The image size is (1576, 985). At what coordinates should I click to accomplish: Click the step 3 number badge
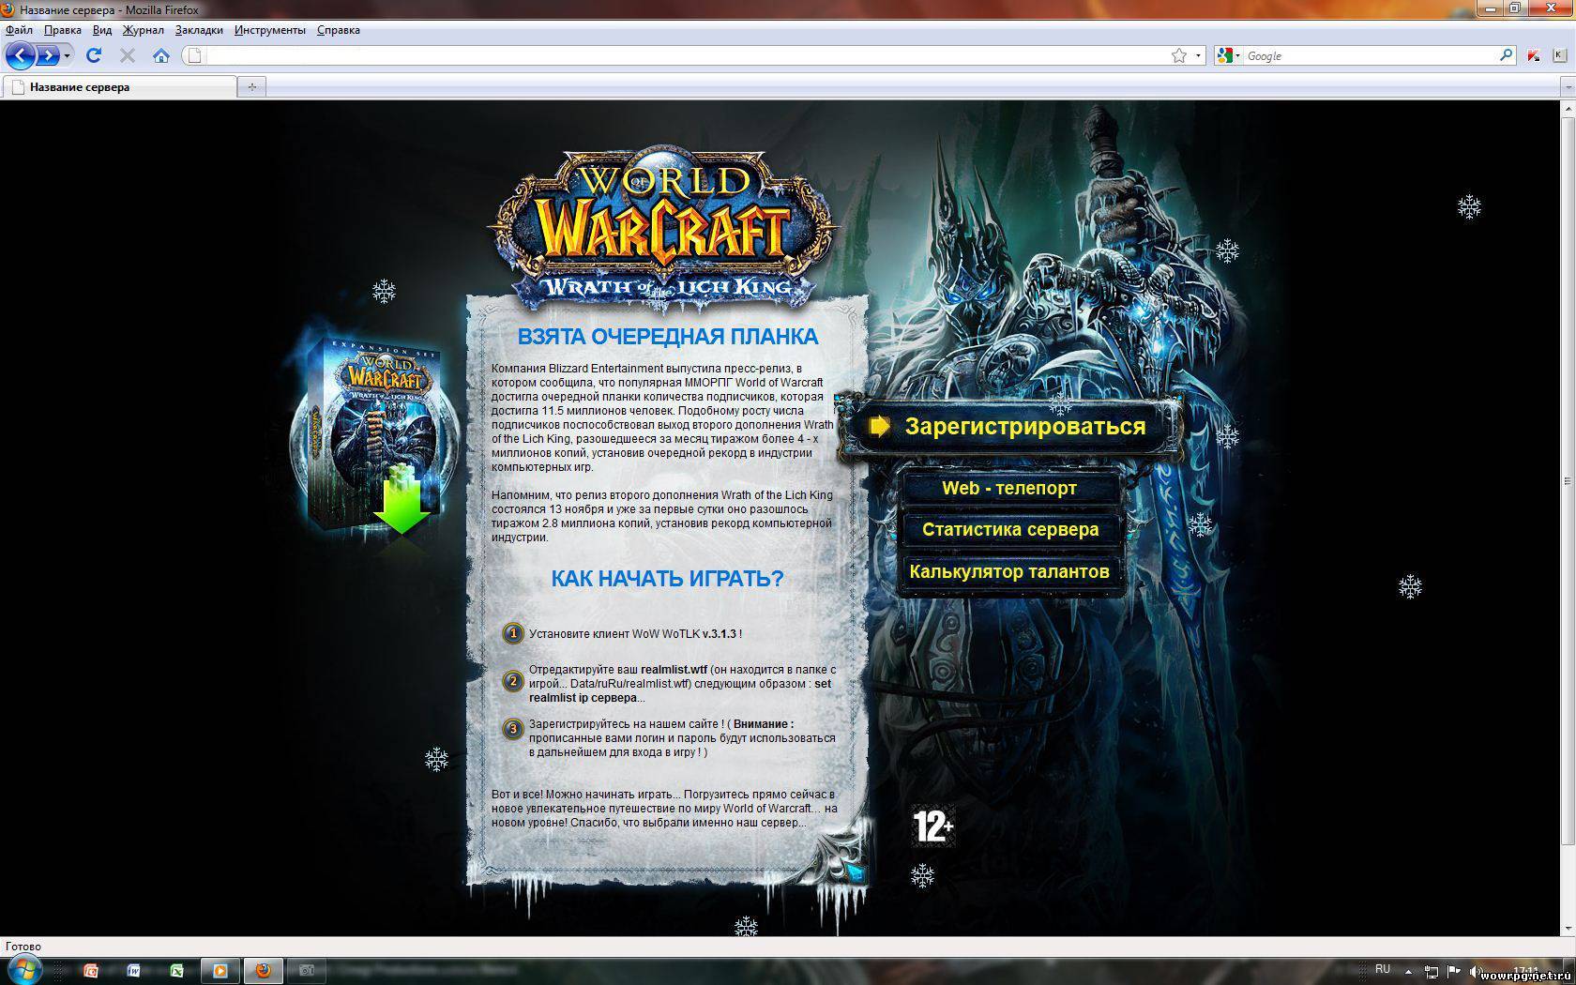coord(512,728)
